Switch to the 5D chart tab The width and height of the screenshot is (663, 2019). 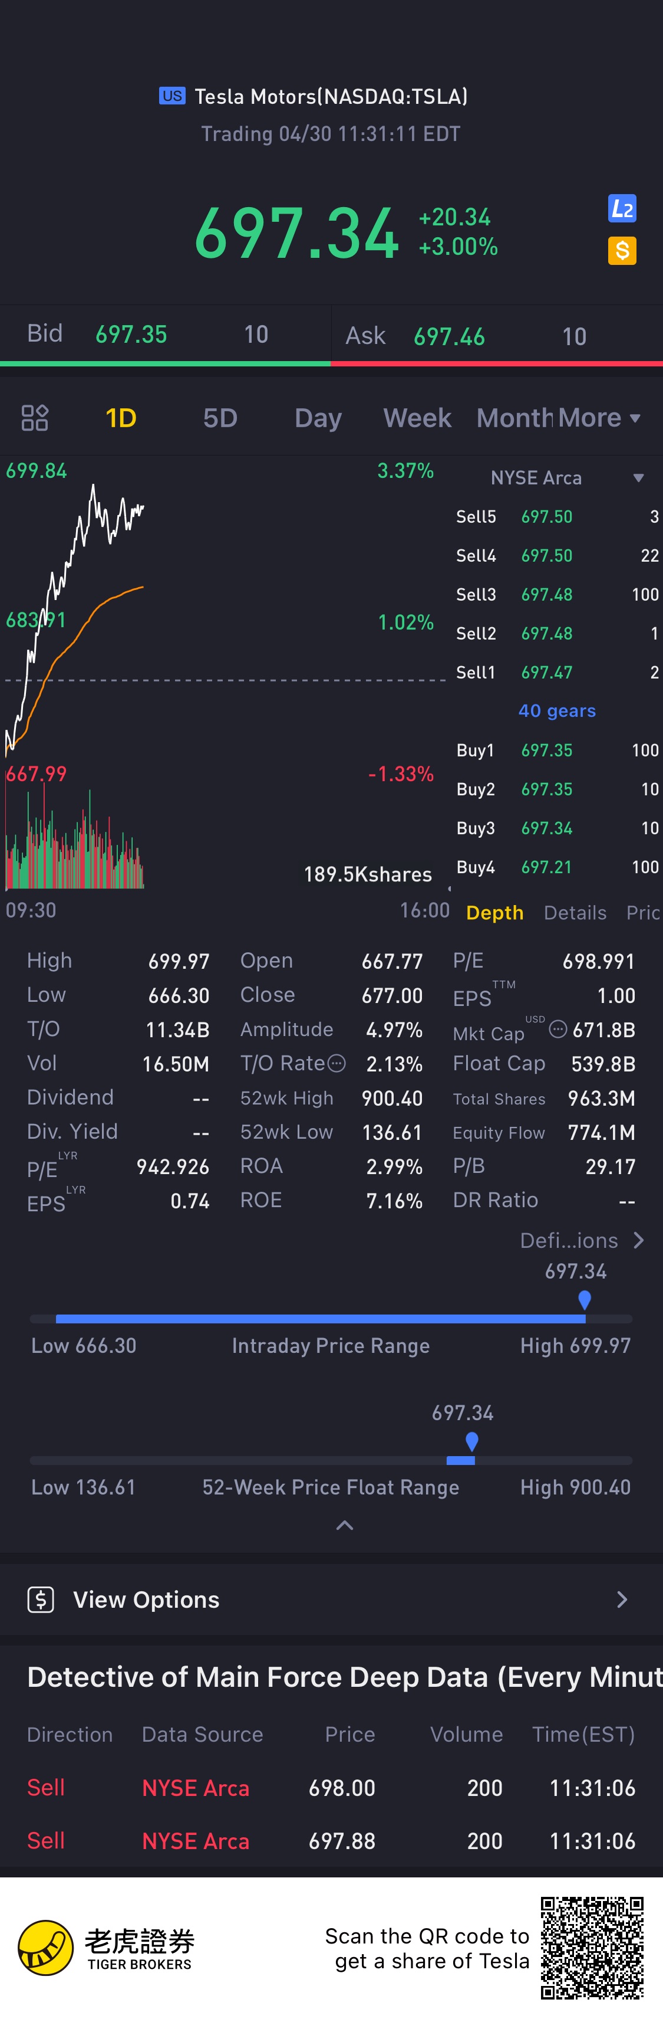point(220,418)
